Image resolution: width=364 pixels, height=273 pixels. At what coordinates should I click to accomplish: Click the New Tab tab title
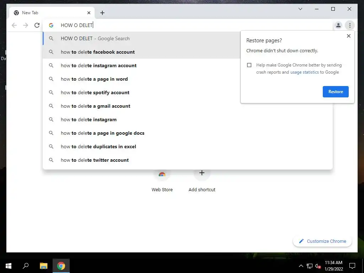30,13
